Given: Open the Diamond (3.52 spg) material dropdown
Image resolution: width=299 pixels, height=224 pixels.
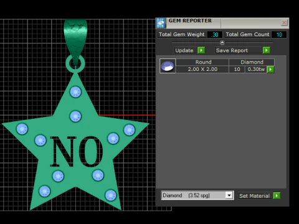Looking at the screenshot, I should (229, 195).
